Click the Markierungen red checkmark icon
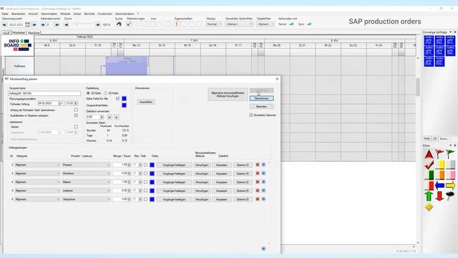 tap(129, 24)
